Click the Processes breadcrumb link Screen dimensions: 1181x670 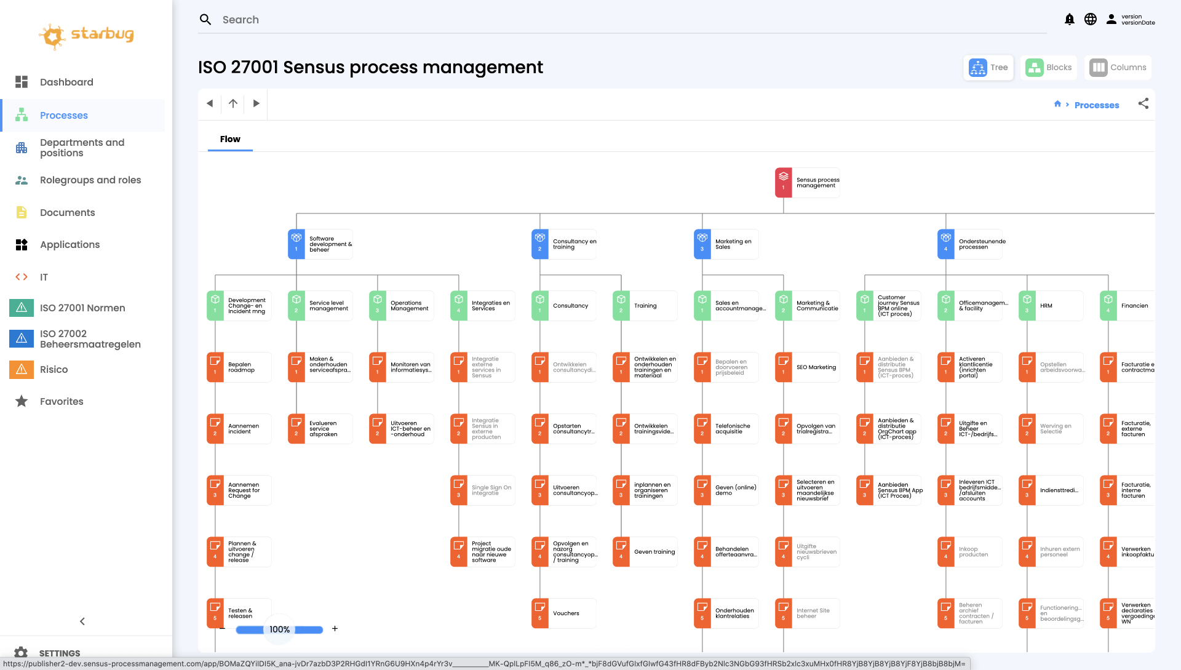point(1097,105)
